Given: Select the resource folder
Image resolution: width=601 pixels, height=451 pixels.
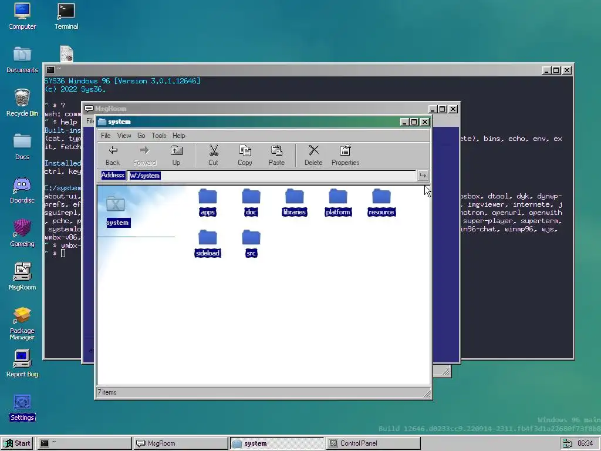Looking at the screenshot, I should (381, 203).
